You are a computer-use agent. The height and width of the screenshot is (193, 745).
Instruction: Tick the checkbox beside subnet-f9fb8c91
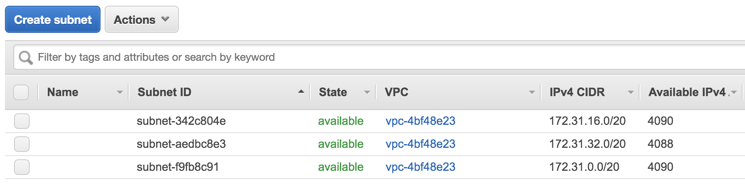point(22,167)
